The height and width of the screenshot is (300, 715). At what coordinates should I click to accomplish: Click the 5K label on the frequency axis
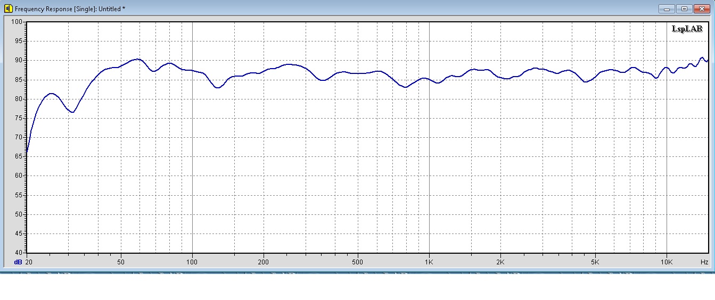pos(595,262)
